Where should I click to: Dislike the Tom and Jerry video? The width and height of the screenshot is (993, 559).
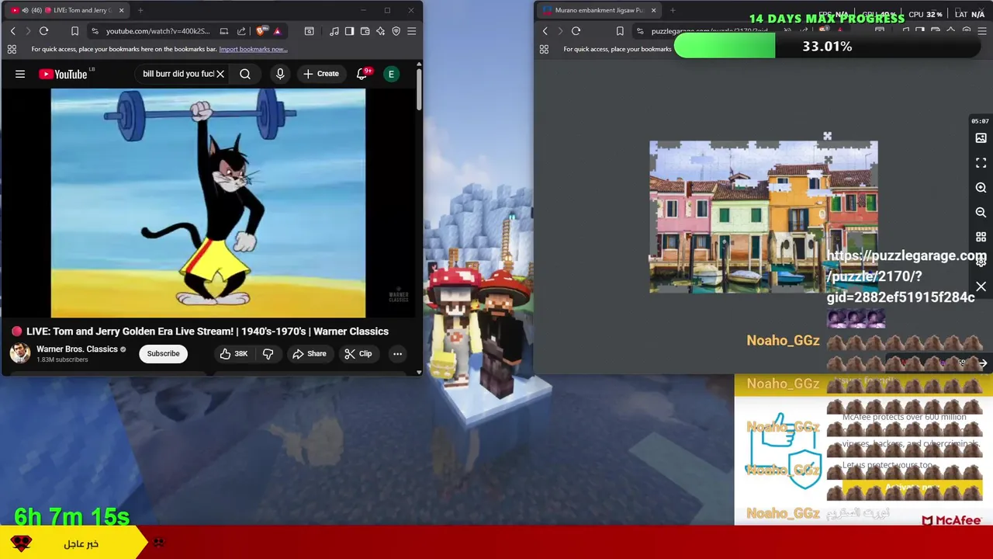(x=268, y=354)
